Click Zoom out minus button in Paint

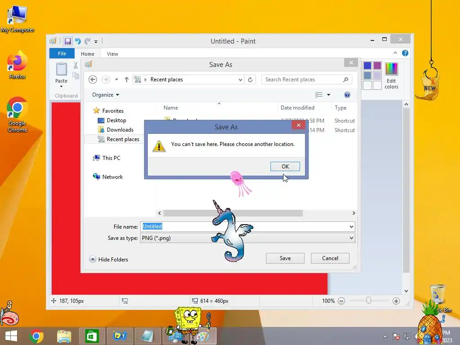341,301
